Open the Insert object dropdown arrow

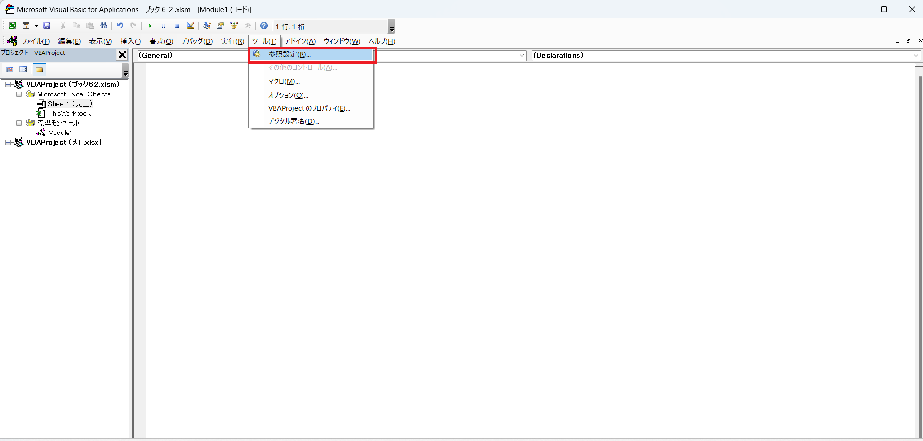pos(36,26)
